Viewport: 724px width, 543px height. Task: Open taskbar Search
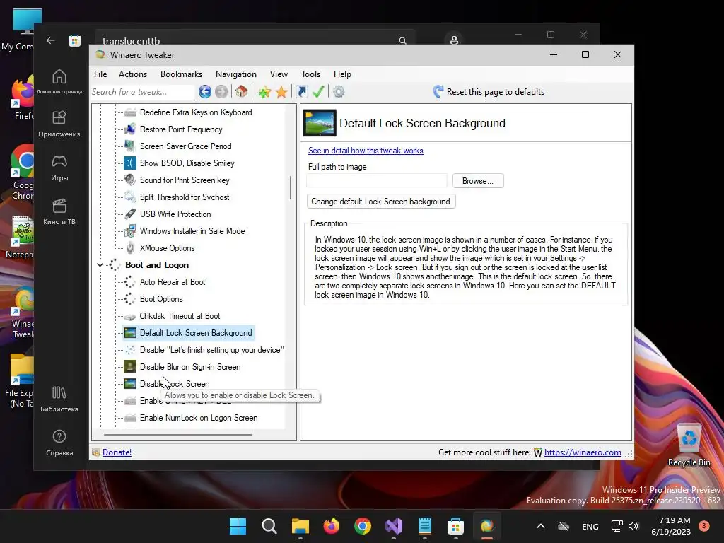click(269, 526)
